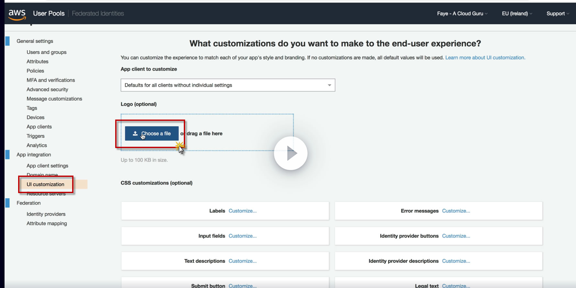The height and width of the screenshot is (288, 576).
Task: Open MFA and verifications page
Action: pyautogui.click(x=51, y=80)
